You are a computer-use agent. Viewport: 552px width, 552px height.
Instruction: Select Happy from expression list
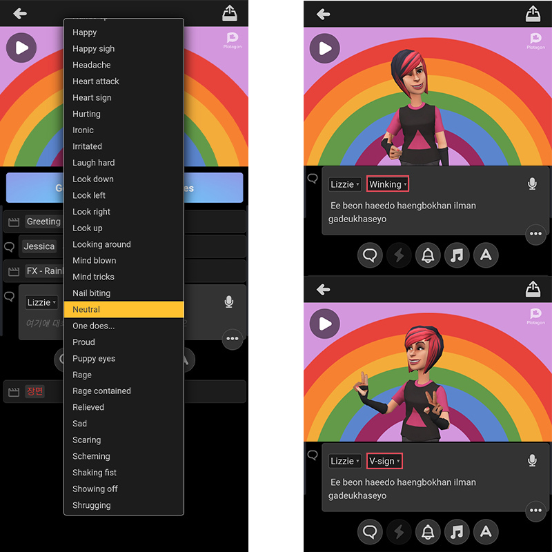coord(124,32)
